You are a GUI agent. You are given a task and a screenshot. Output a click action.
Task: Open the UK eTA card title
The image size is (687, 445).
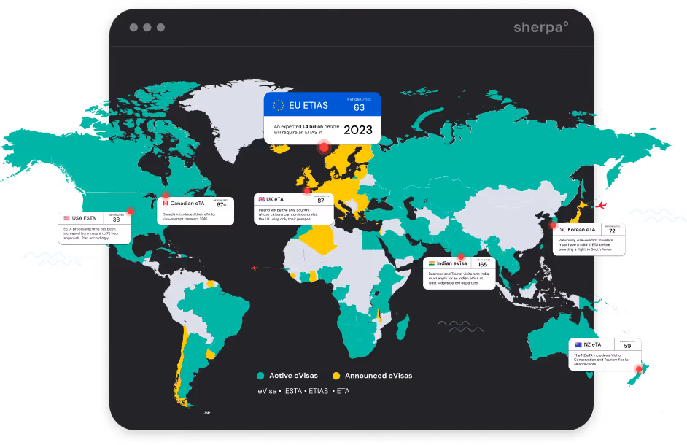[275, 199]
